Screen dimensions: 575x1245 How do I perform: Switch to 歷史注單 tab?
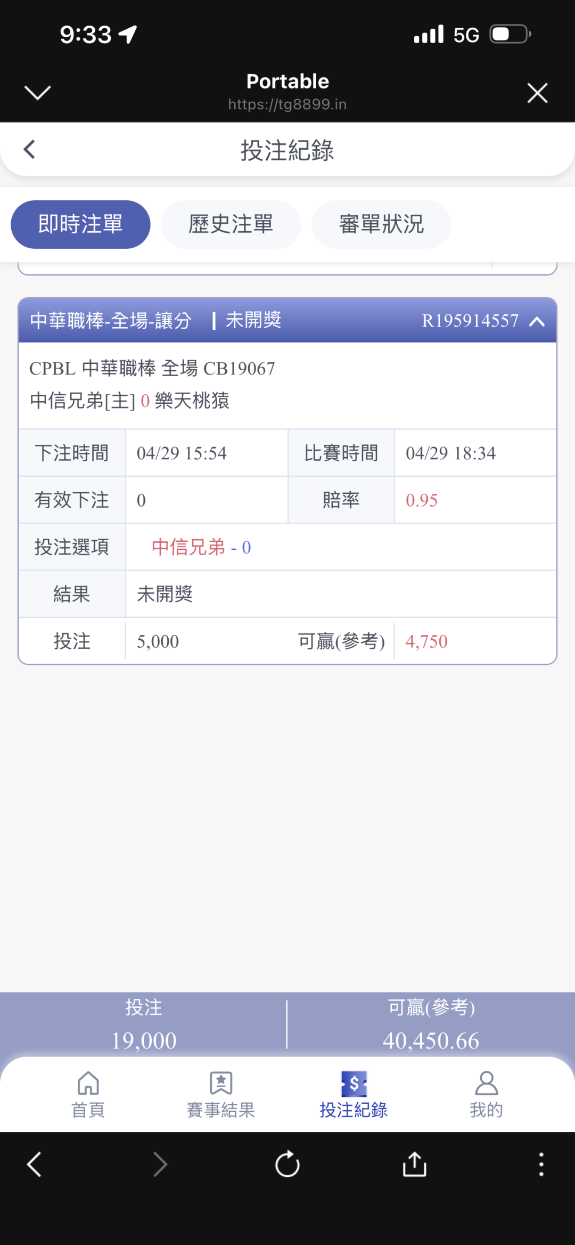(231, 224)
